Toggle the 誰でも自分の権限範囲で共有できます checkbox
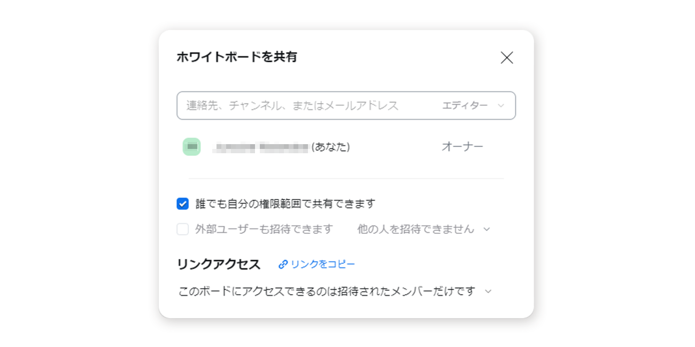The image size is (695, 347). click(x=183, y=204)
